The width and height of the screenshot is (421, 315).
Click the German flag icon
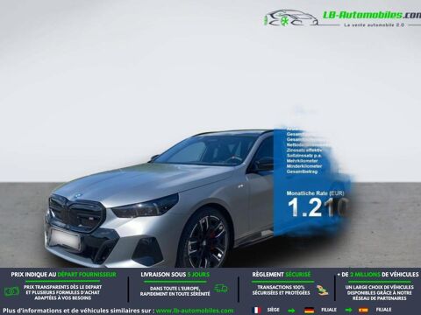coord(309,310)
